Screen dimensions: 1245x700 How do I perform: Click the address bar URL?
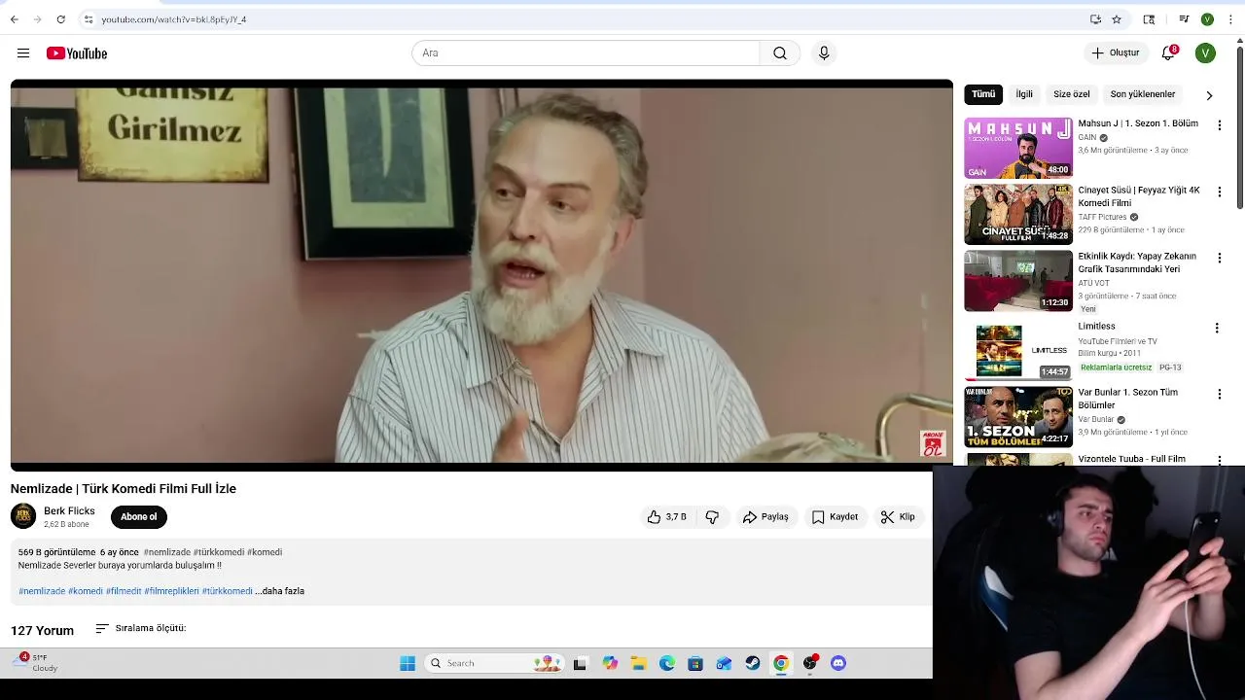tap(174, 19)
